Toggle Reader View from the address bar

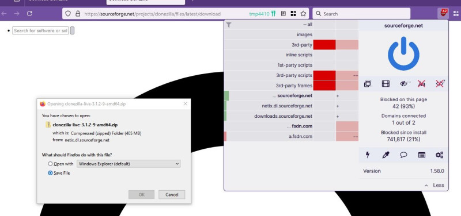click(x=284, y=13)
